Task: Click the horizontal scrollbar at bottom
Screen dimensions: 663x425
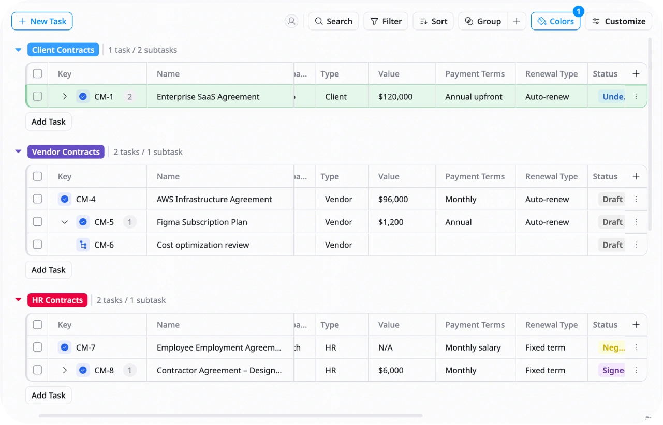Action: [230, 416]
